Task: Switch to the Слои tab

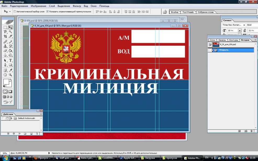Action: [212, 40]
